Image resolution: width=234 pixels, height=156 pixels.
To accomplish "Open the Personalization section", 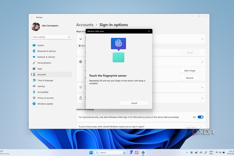I will click(x=51, y=63).
